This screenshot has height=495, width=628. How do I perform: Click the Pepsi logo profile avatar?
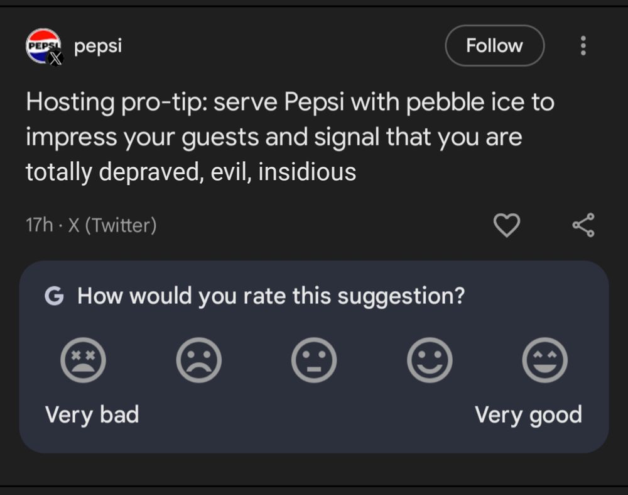tap(41, 44)
